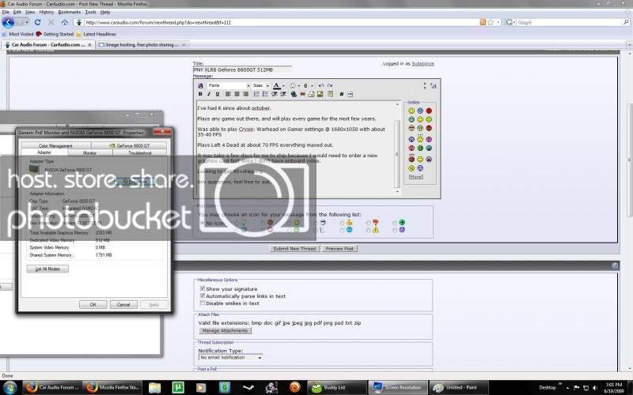Open back history dropdown arrow
The height and width of the screenshot is (395, 633).
(27, 23)
